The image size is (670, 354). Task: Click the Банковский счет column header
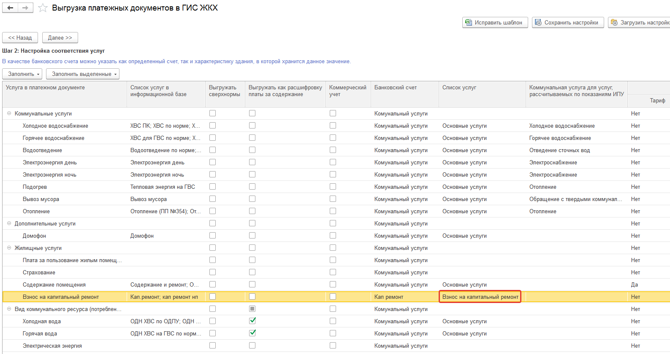395,88
